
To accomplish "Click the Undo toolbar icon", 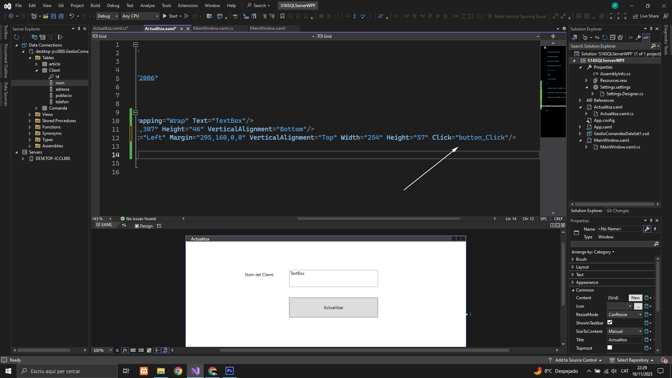I will (71, 16).
